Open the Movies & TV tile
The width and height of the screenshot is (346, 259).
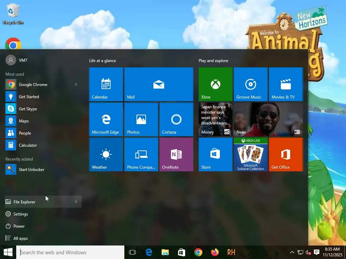286,84
